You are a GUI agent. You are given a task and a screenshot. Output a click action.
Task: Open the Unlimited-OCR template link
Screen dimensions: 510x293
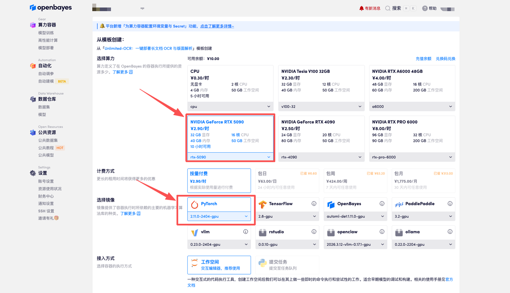148,48
